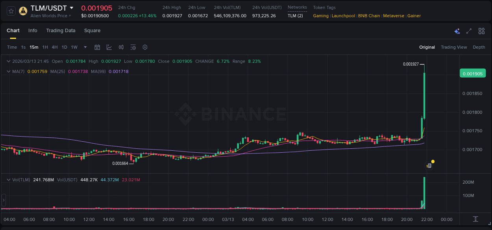Screen dimensions: 492x230
Task: Collapse the Vol(TLM) volume panel
Action: 9,179
